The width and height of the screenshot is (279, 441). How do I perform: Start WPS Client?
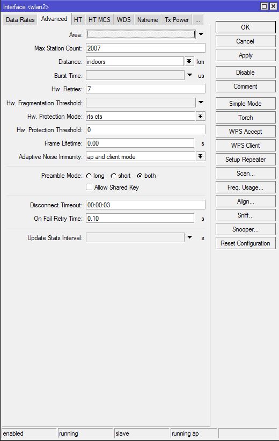coord(246,146)
